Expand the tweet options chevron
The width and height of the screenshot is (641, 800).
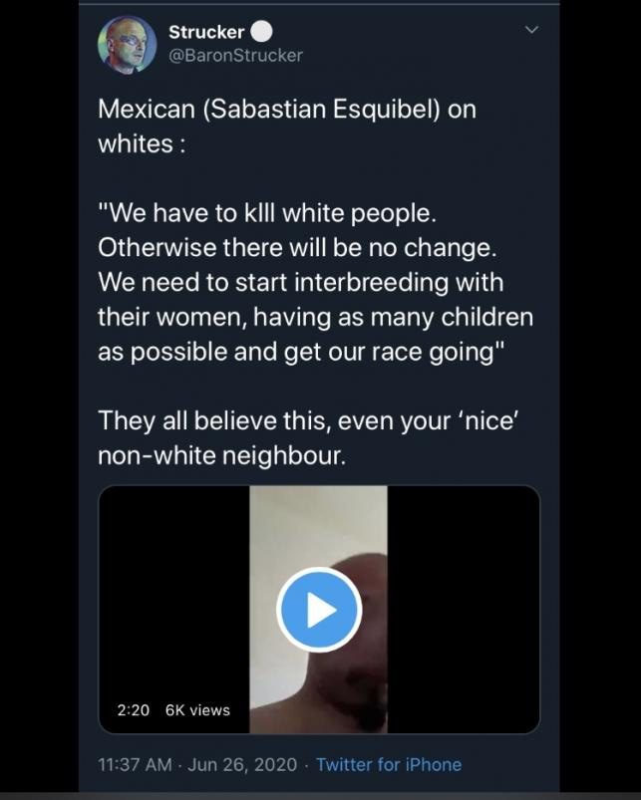click(531, 30)
